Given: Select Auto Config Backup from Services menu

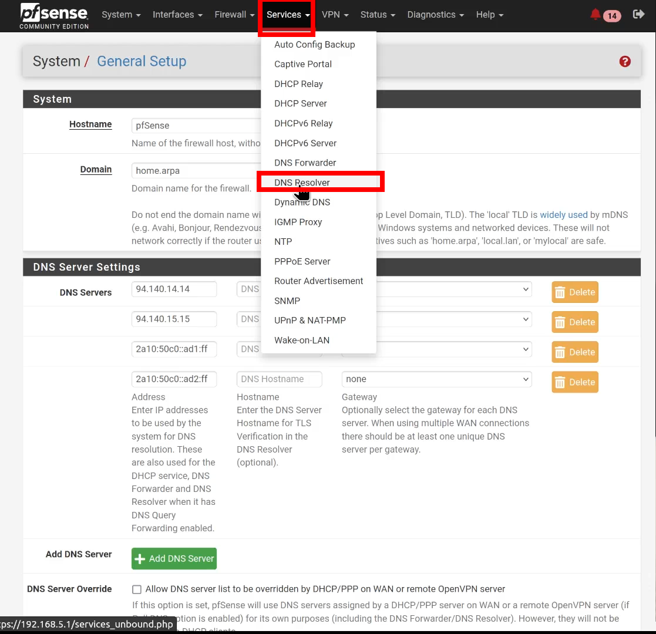Looking at the screenshot, I should (318, 45).
